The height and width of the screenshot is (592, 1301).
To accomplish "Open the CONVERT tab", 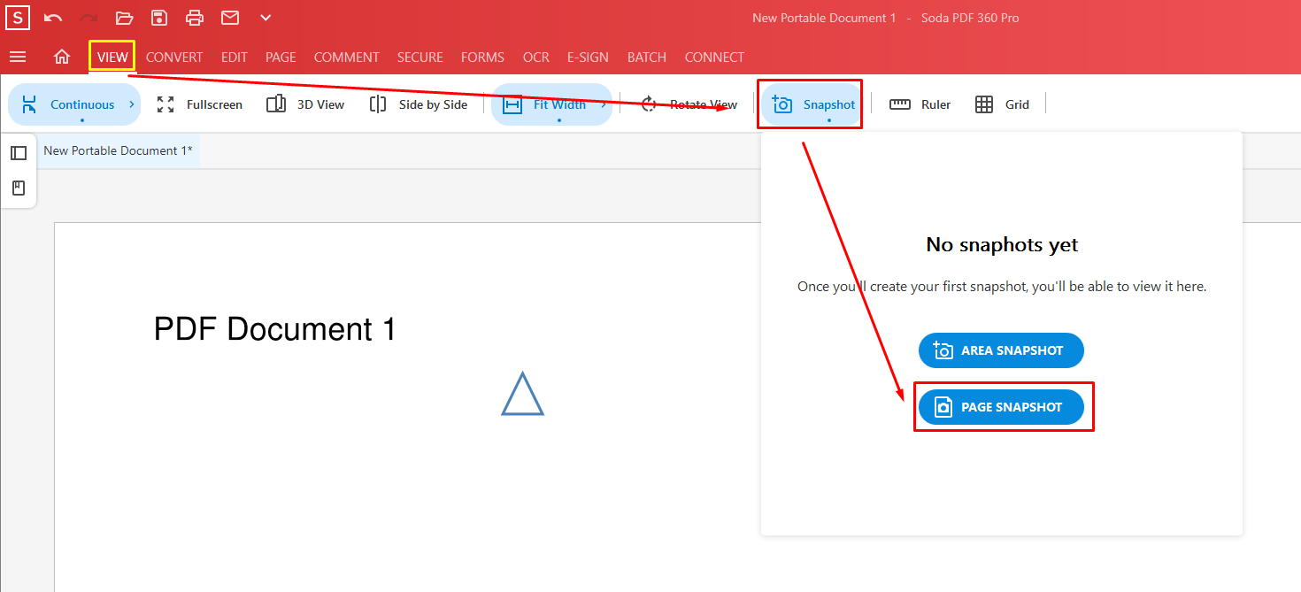I will pyautogui.click(x=174, y=57).
